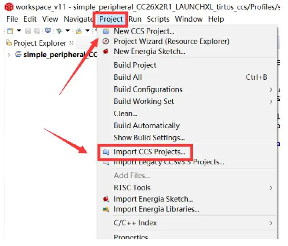
Task: Expand the simple_peripheral project tree node
Action: (9, 55)
